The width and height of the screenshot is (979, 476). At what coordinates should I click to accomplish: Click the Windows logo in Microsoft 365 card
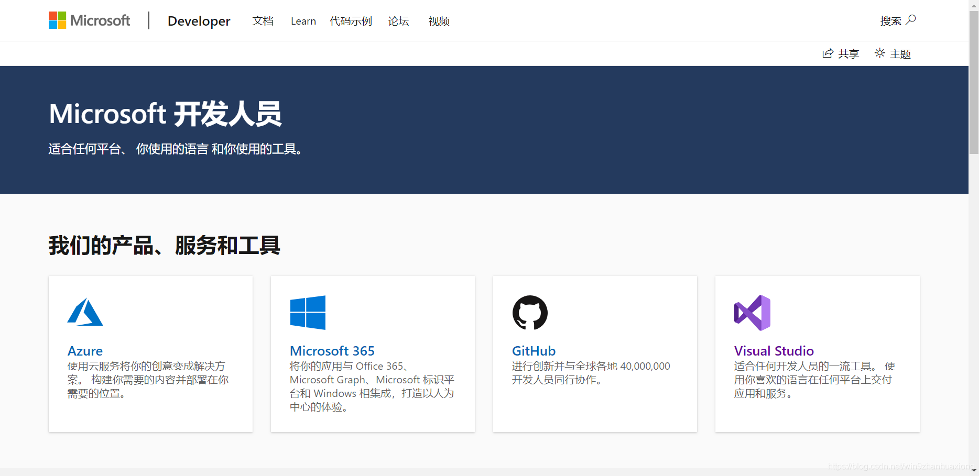pos(308,313)
